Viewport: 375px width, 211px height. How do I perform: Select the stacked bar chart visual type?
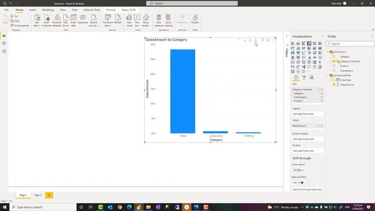tap(293, 43)
